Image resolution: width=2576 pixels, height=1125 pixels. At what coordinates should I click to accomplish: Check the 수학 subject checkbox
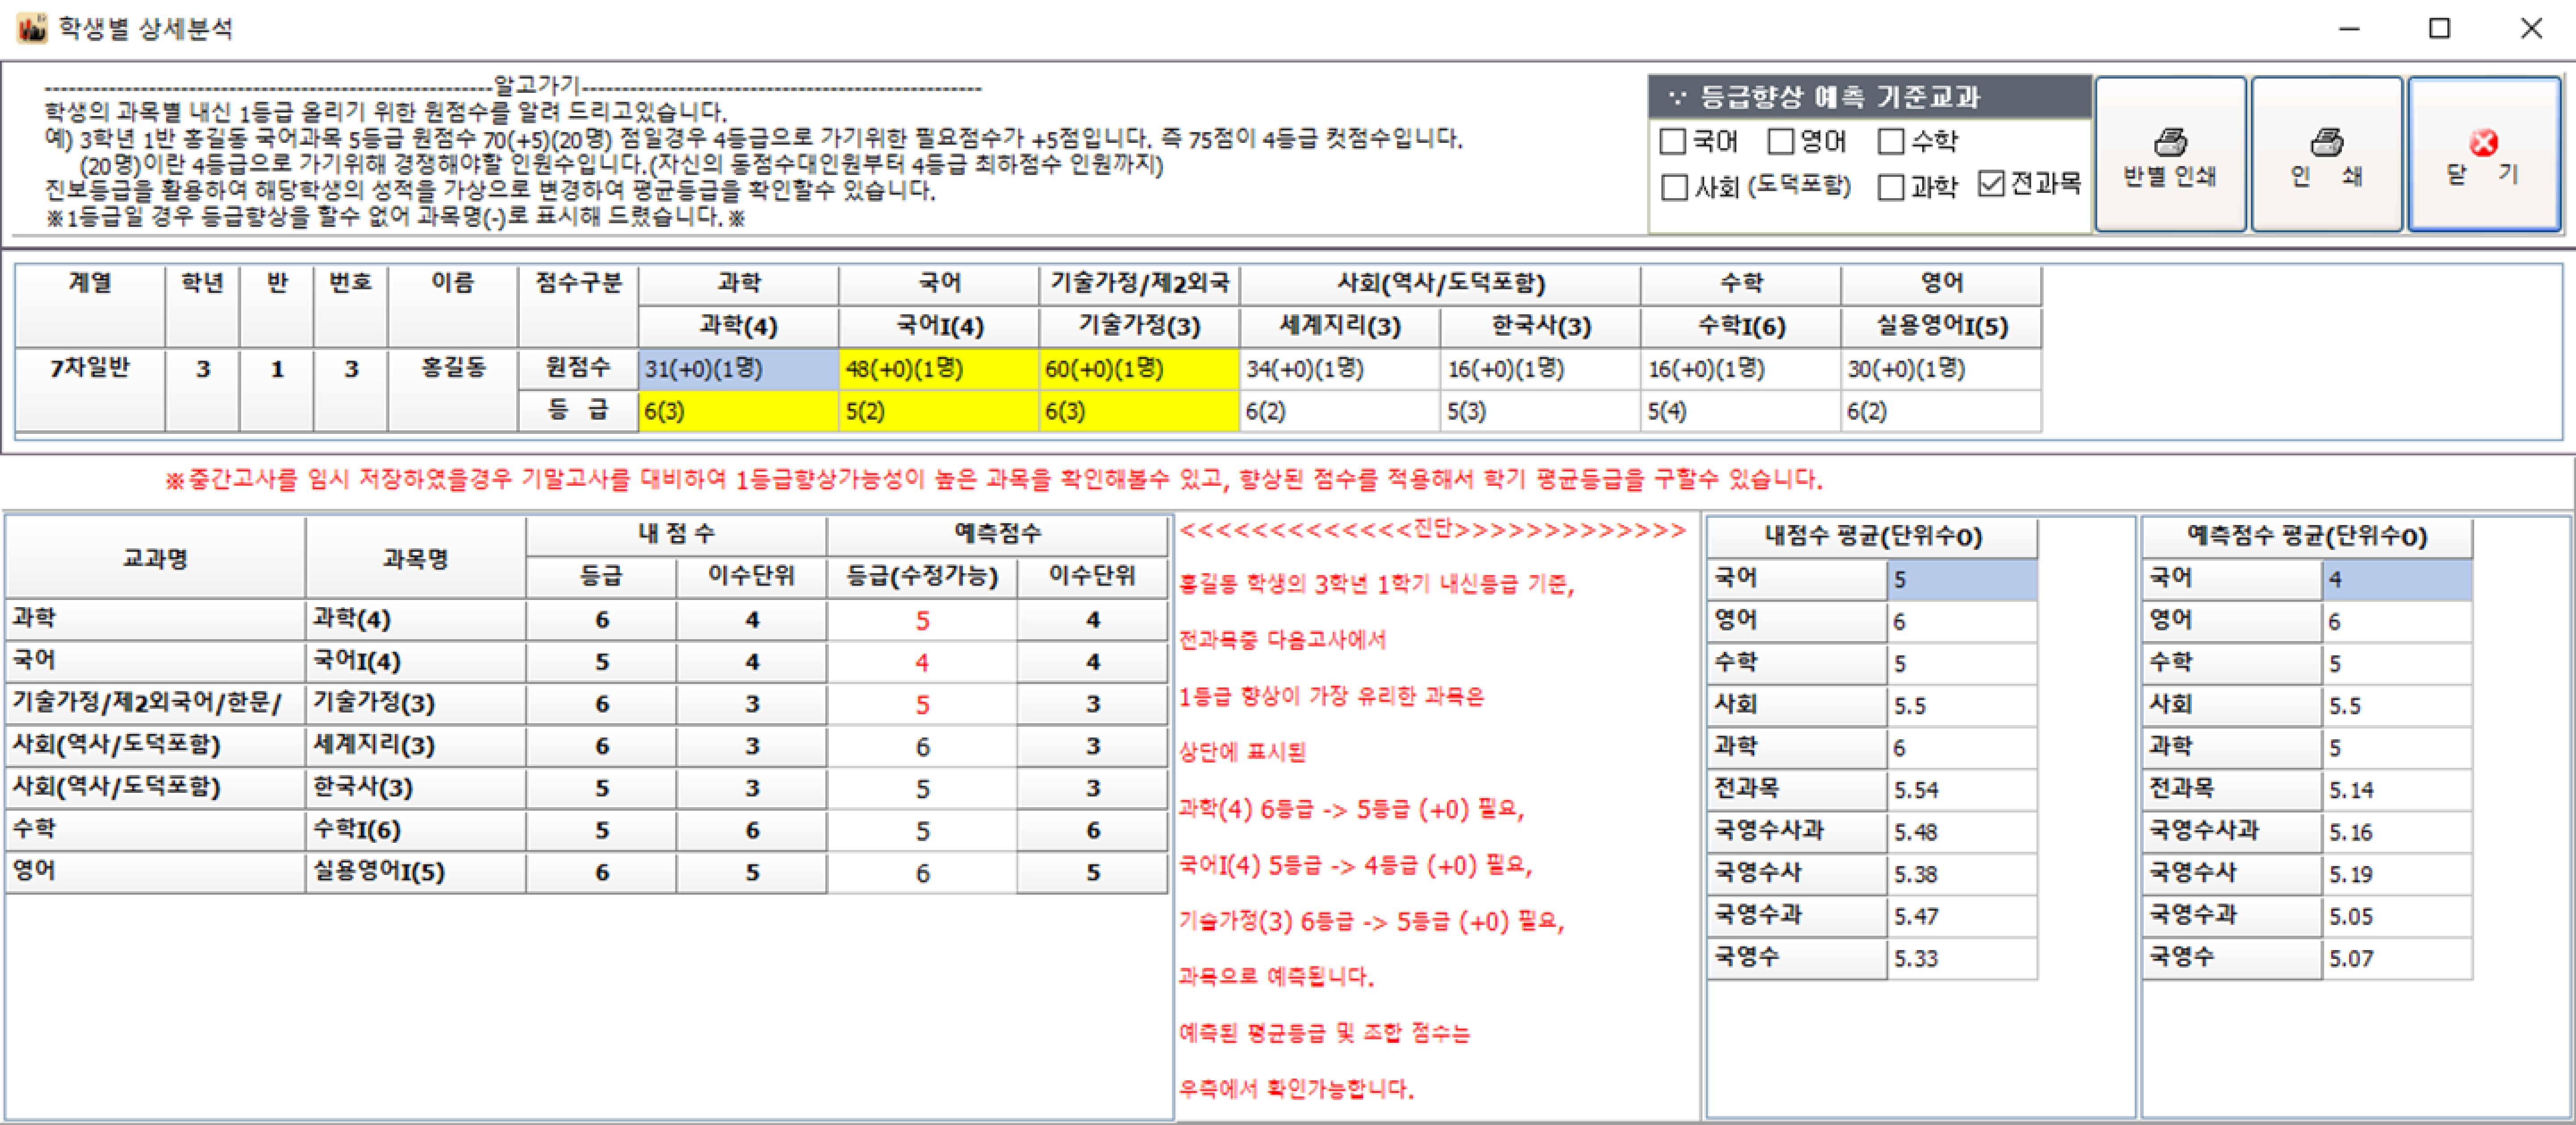[x=1890, y=142]
